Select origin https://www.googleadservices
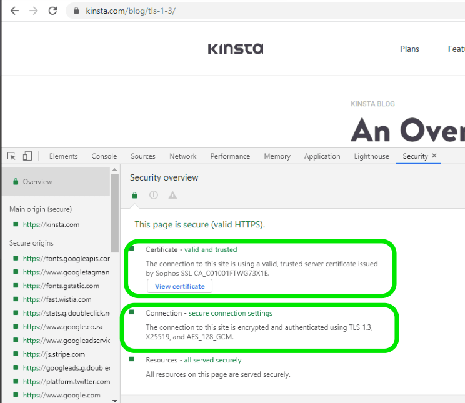This screenshot has height=403, width=465. 66,341
